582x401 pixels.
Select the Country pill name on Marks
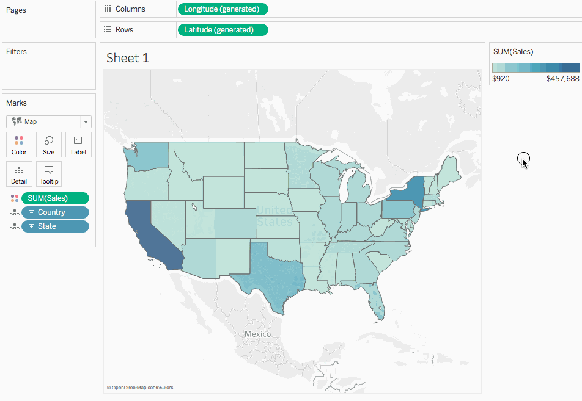51,212
